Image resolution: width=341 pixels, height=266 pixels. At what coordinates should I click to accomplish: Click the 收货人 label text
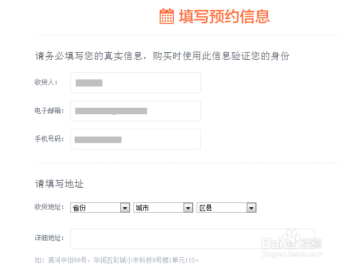[x=46, y=82]
